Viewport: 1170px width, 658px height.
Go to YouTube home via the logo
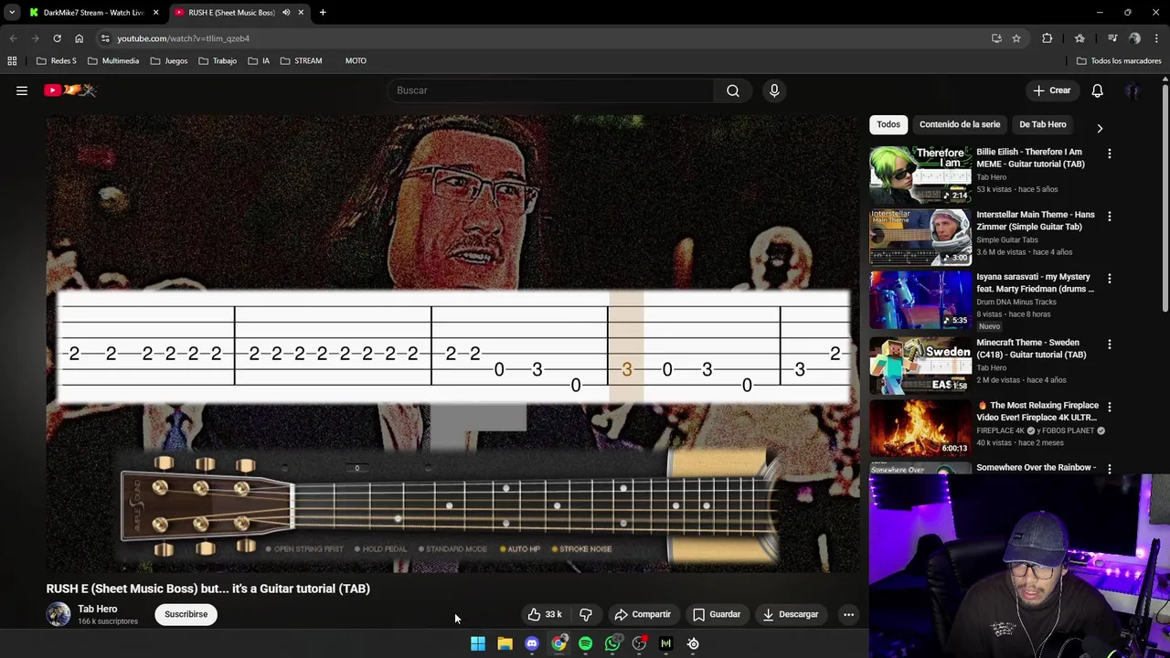tap(70, 90)
